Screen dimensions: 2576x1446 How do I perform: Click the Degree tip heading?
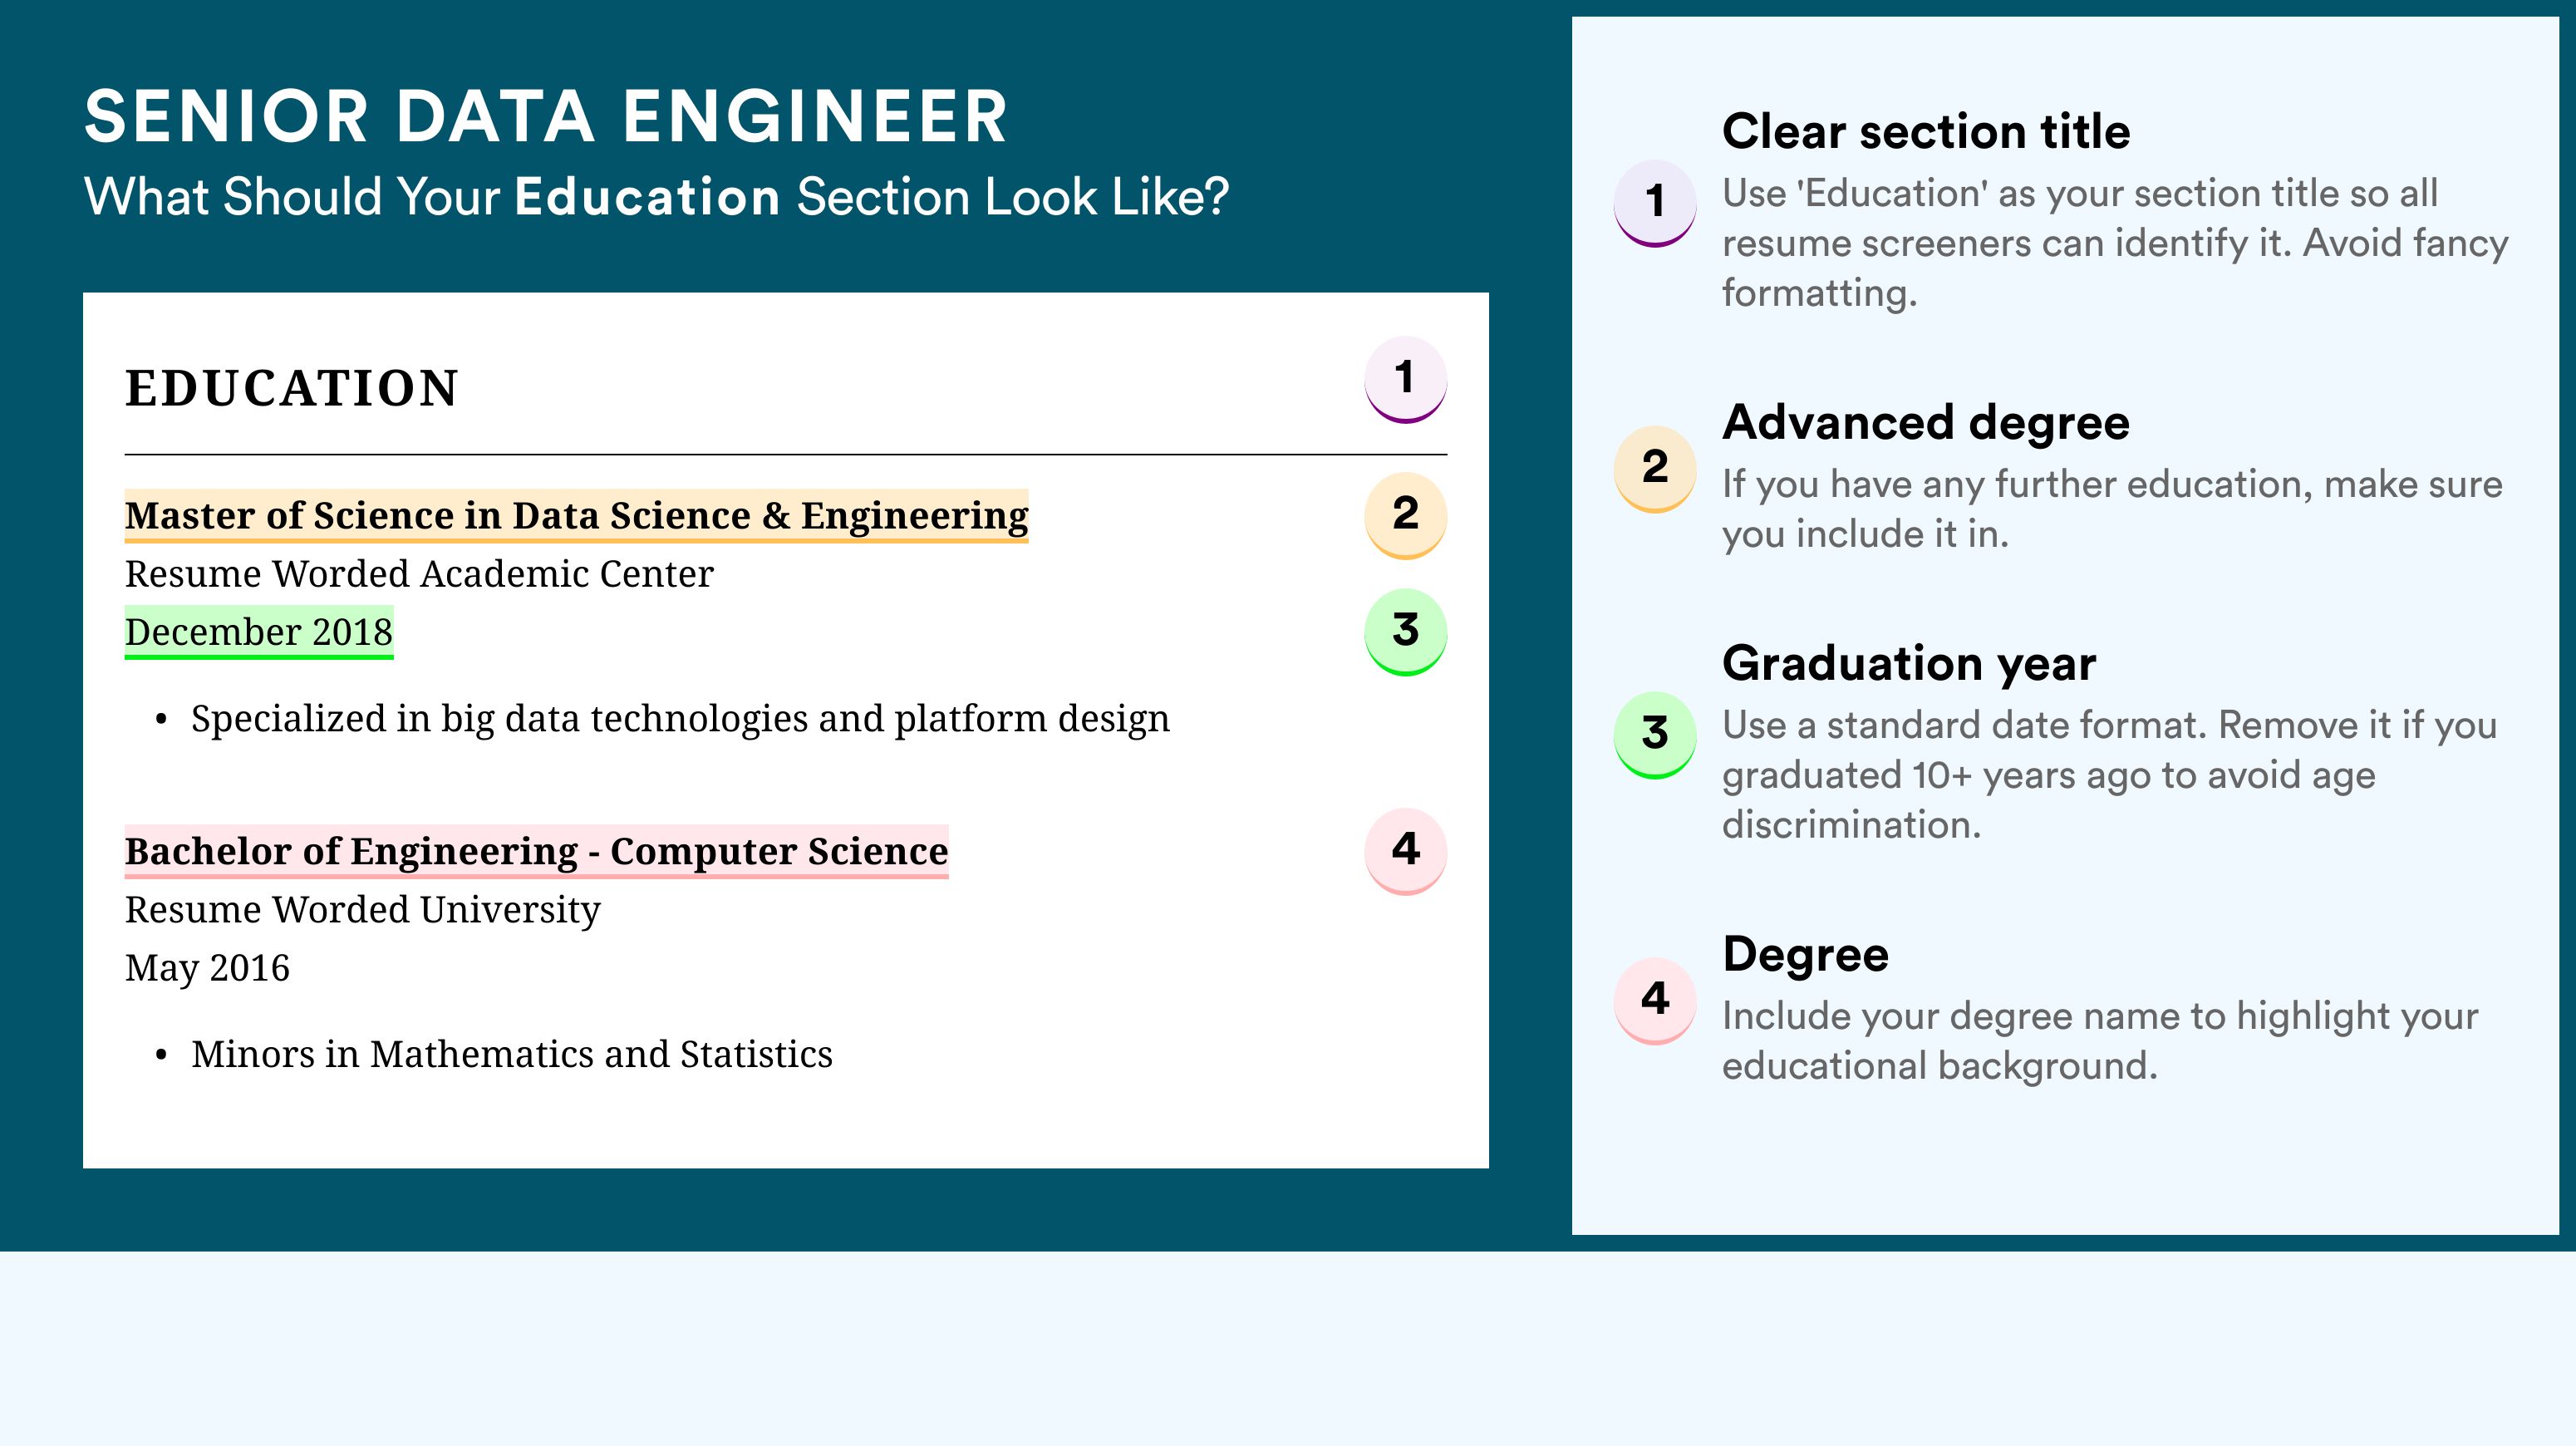click(x=1806, y=954)
